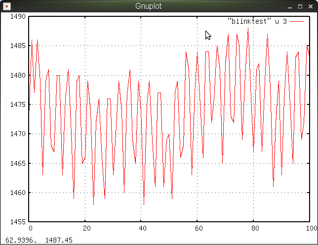Click the 1460 y-axis tick label

[17, 193]
